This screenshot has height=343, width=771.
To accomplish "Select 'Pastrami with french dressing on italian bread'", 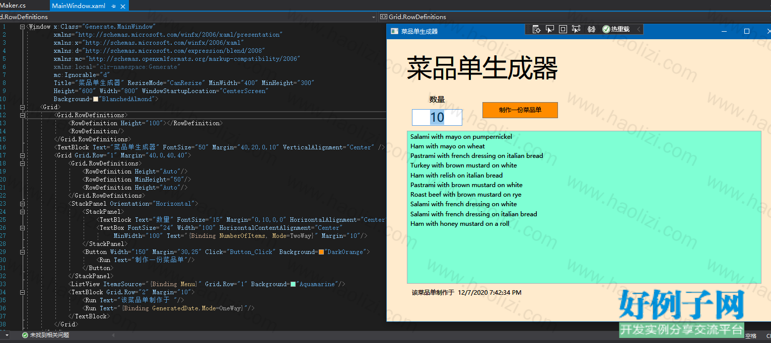I will (x=476, y=156).
